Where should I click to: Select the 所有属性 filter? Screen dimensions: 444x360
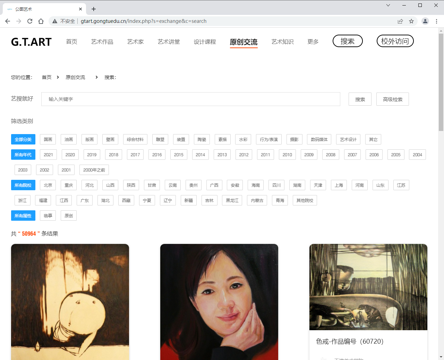(23, 216)
